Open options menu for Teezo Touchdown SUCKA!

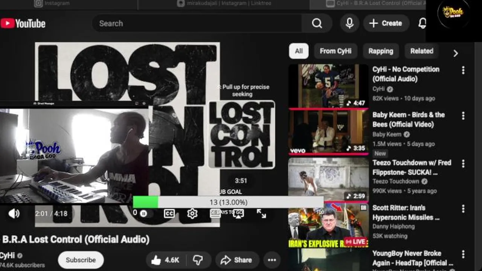click(463, 163)
